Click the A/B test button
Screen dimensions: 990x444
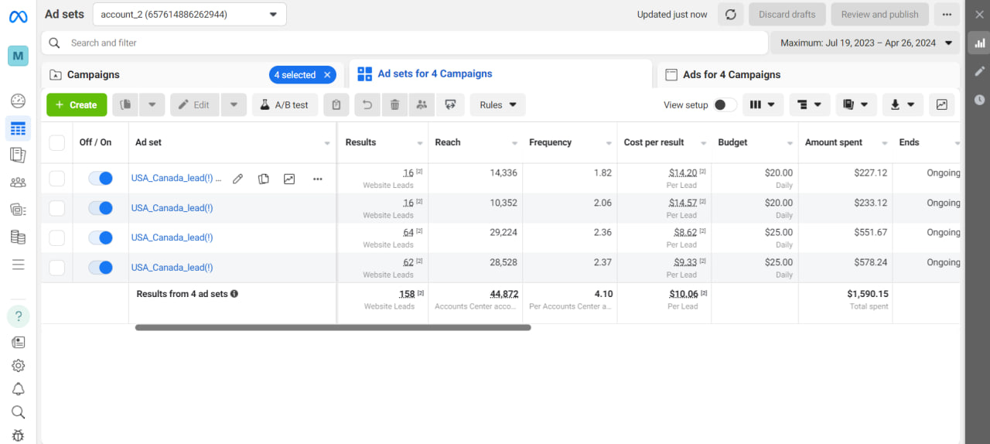[x=284, y=104]
